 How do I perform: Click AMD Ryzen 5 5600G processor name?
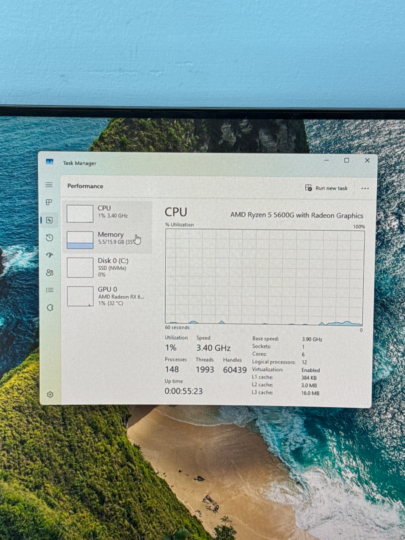297,215
